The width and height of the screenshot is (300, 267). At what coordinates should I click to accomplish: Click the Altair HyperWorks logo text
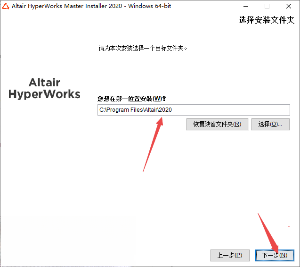44,88
